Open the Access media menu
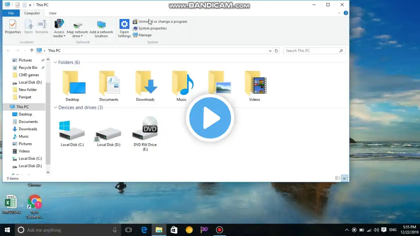This screenshot has width=420, height=236. pyautogui.click(x=59, y=29)
